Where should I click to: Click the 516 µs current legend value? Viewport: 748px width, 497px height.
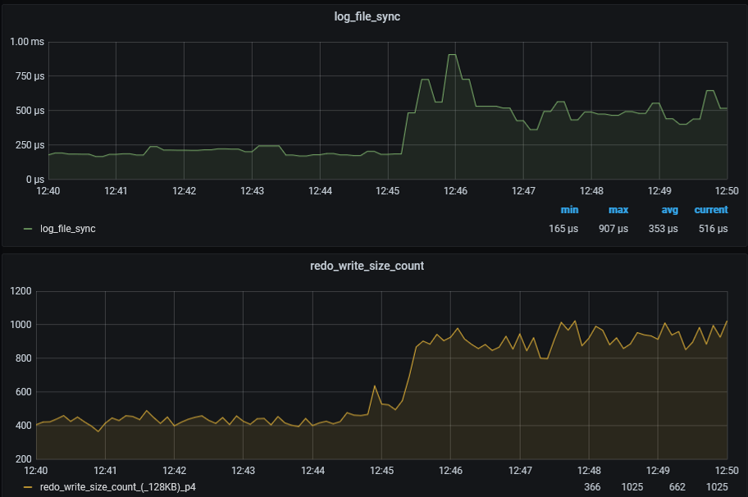(712, 229)
